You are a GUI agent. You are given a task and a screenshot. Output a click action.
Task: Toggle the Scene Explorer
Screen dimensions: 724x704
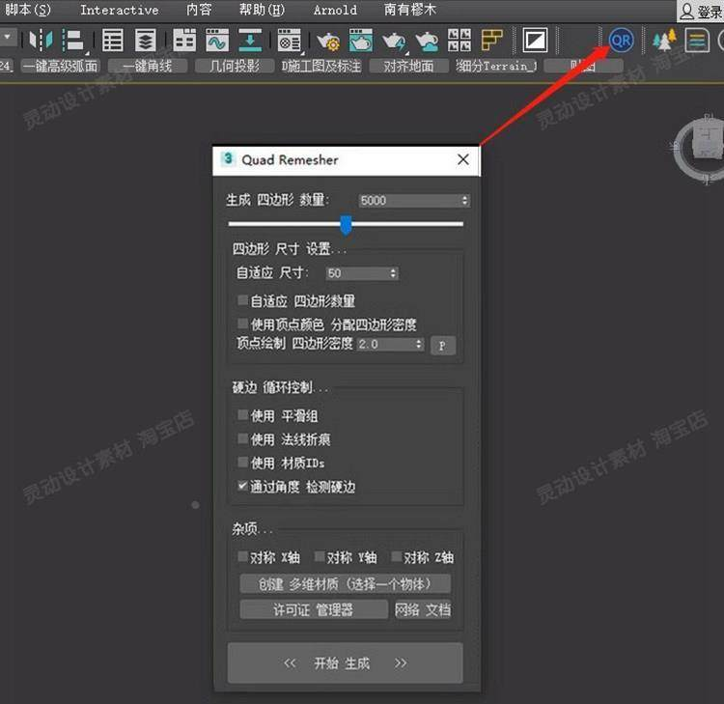(113, 41)
